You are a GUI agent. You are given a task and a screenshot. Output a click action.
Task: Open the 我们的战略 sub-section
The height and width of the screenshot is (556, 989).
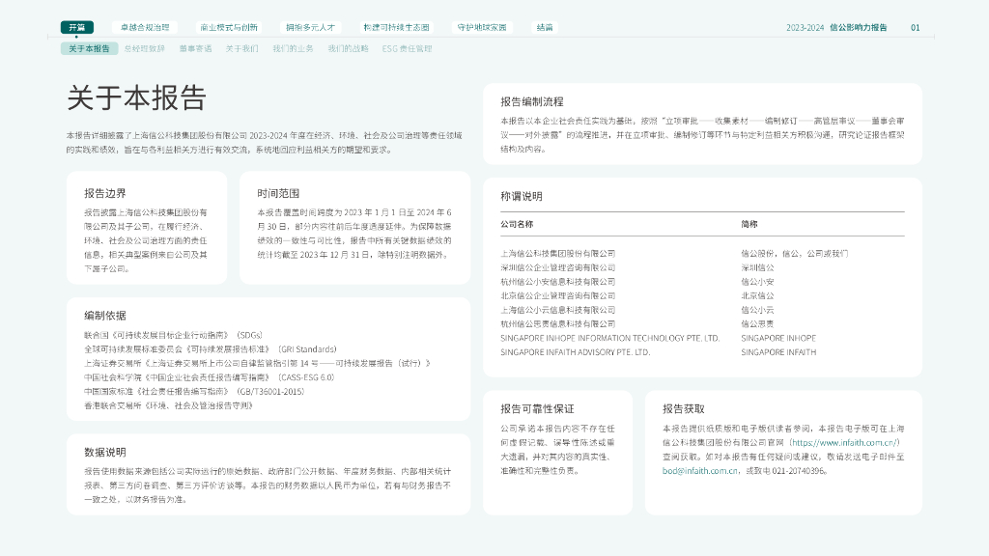348,48
